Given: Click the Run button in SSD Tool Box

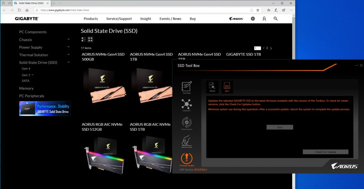Looking at the screenshot, I should [x=280, y=127].
